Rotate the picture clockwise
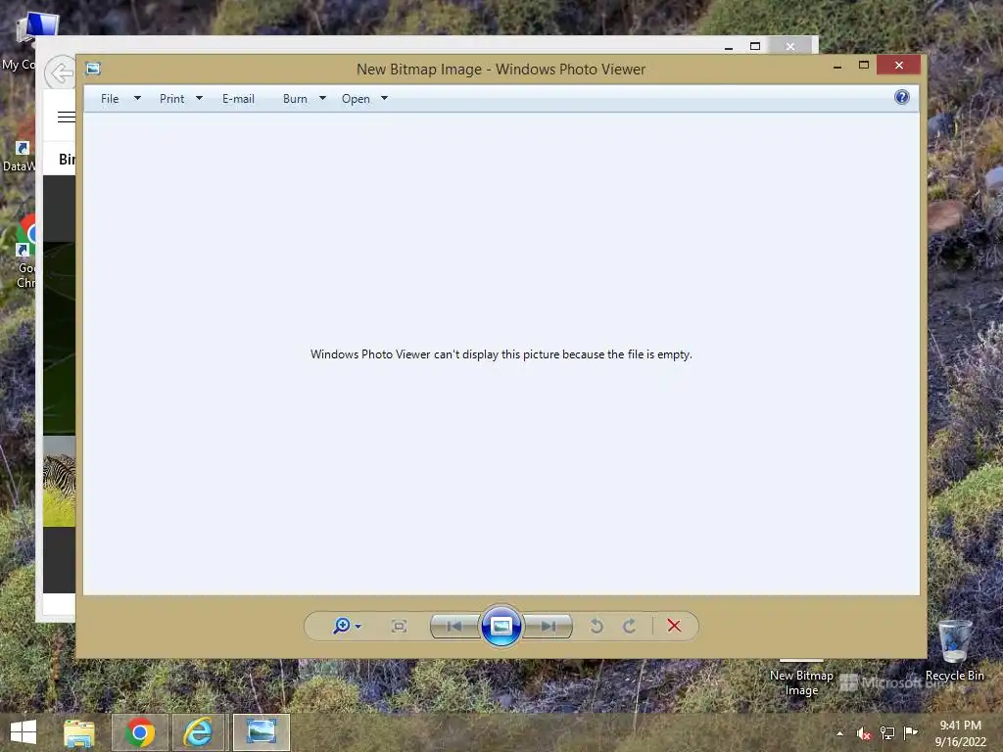The height and width of the screenshot is (752, 1003). [630, 626]
